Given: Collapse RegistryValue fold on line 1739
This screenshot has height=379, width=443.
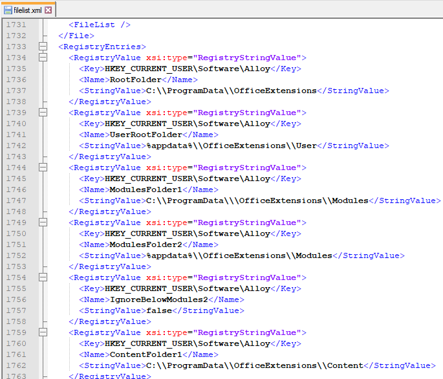Looking at the screenshot, I should click(43, 113).
